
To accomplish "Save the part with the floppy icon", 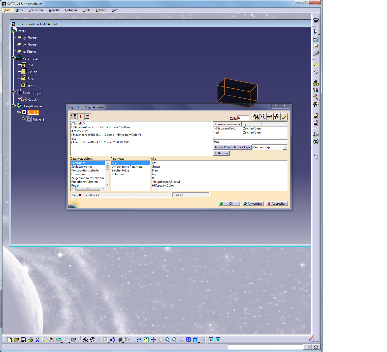I will coord(23,340).
